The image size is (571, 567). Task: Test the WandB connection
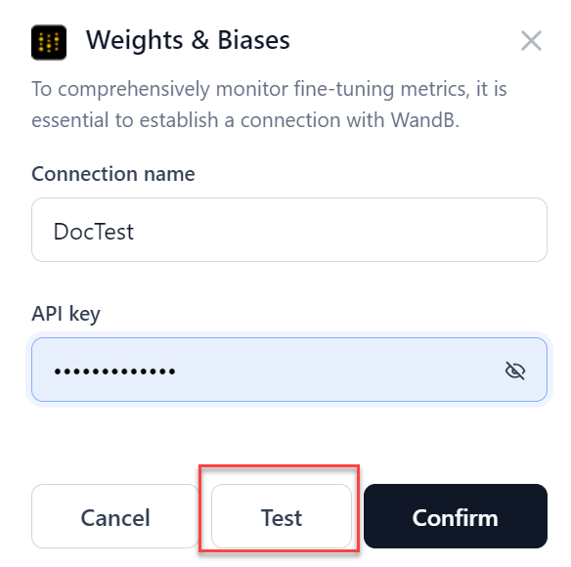click(282, 516)
